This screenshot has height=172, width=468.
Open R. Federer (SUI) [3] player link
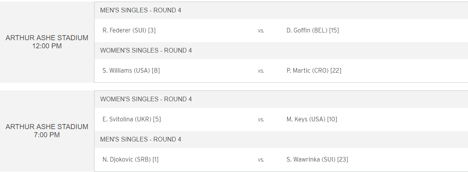[x=129, y=30]
